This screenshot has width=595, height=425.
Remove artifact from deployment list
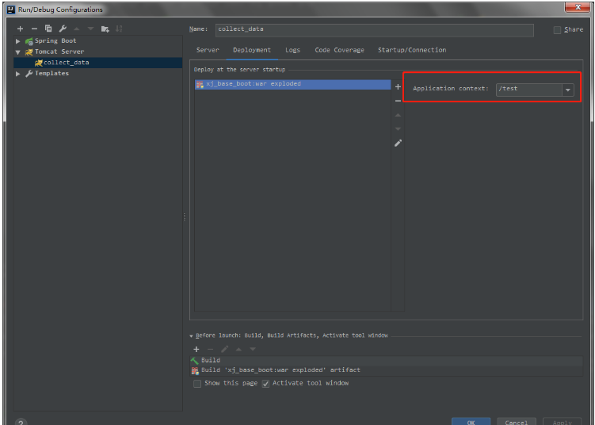pyautogui.click(x=398, y=101)
